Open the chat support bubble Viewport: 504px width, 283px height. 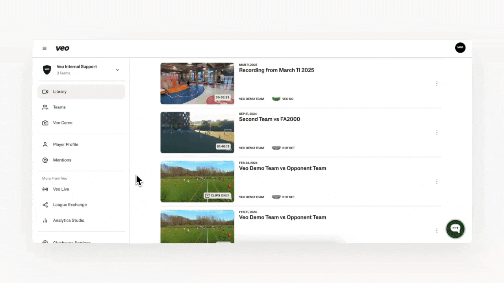[456, 229]
